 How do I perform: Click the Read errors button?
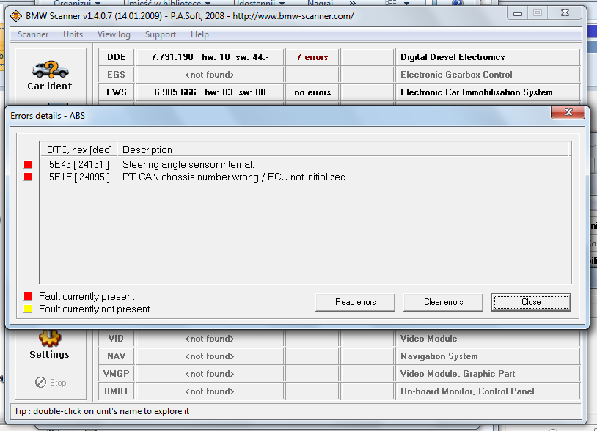click(355, 302)
